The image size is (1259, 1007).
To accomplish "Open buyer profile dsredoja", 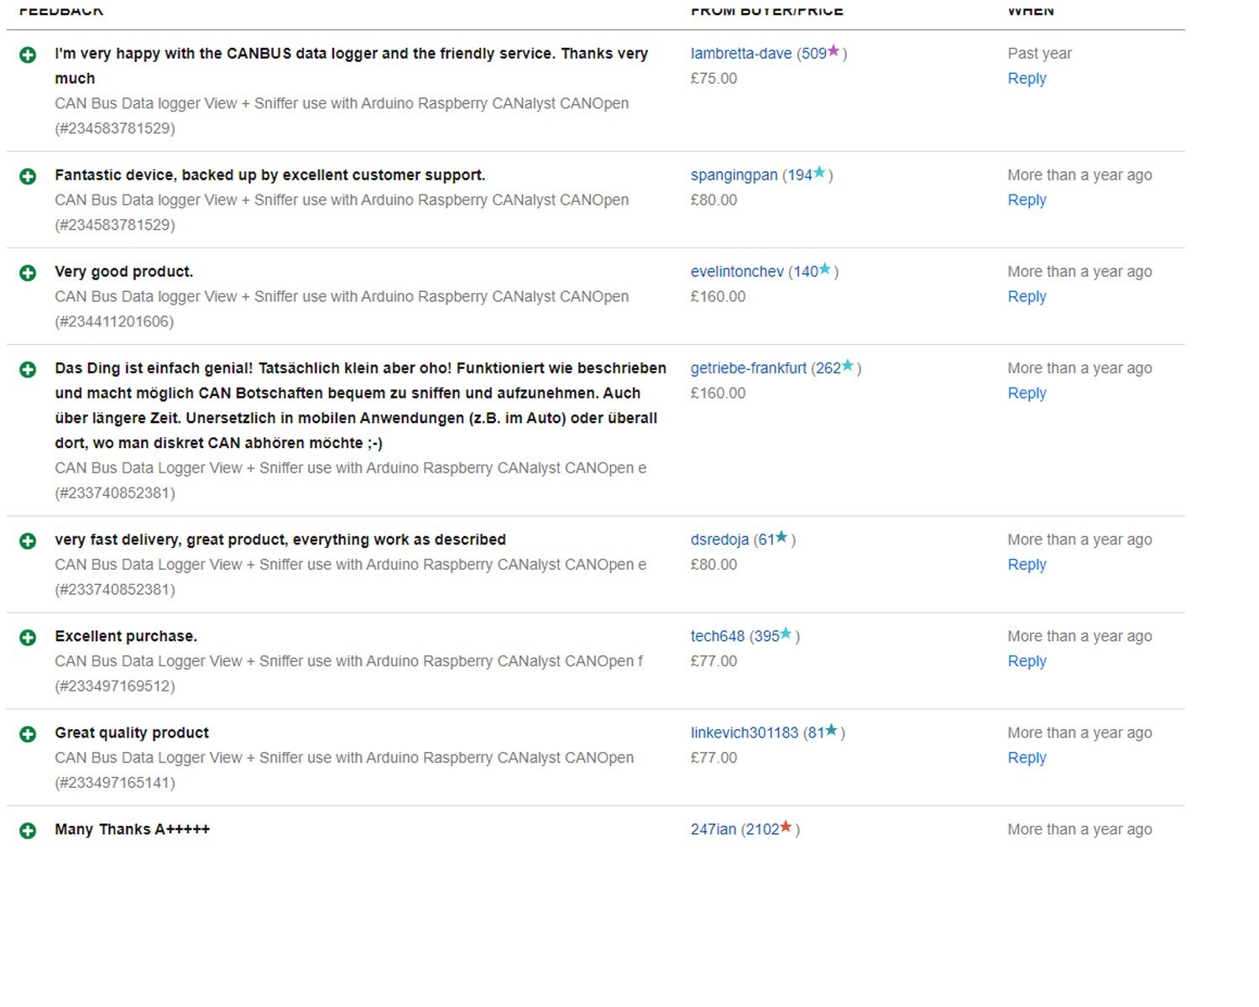I will pos(719,540).
